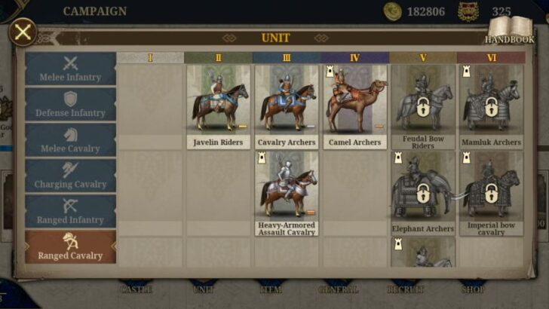Click the Javelin Riders unit card

point(219,107)
